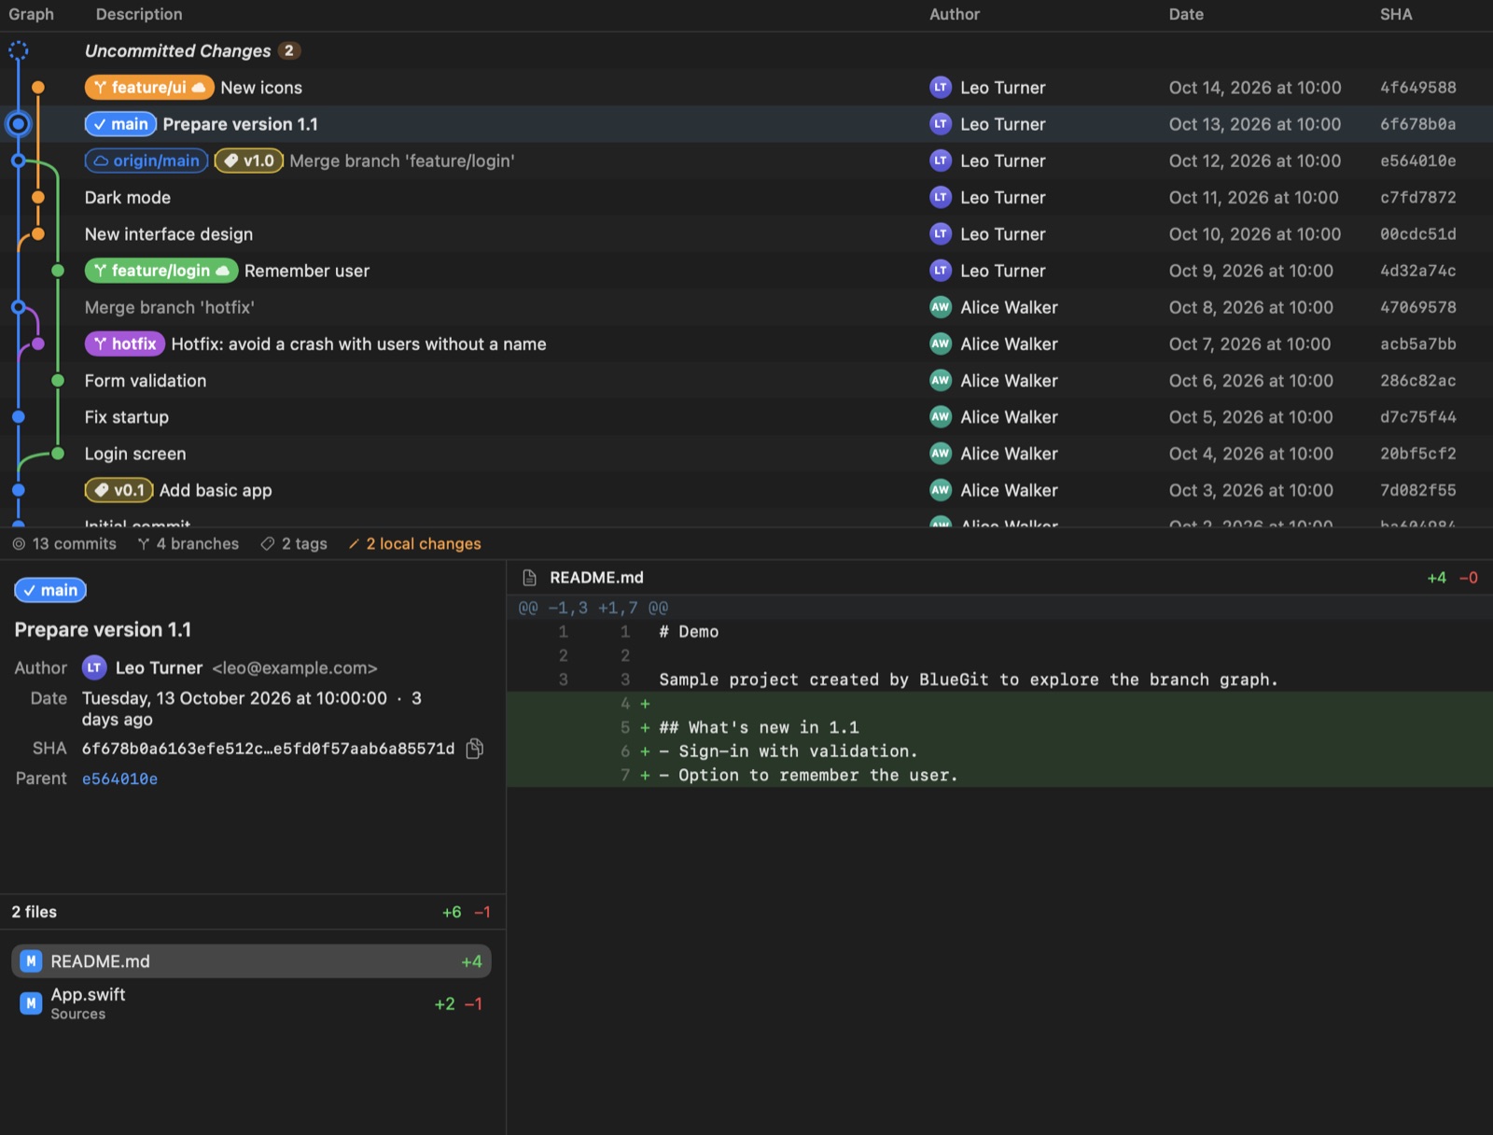The width and height of the screenshot is (1493, 1135).
Task: Select App.swift in the changed files list
Action: [x=251, y=1003]
